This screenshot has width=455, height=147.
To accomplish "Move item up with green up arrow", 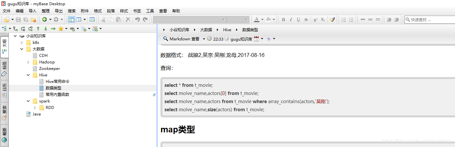I will 38,29.
